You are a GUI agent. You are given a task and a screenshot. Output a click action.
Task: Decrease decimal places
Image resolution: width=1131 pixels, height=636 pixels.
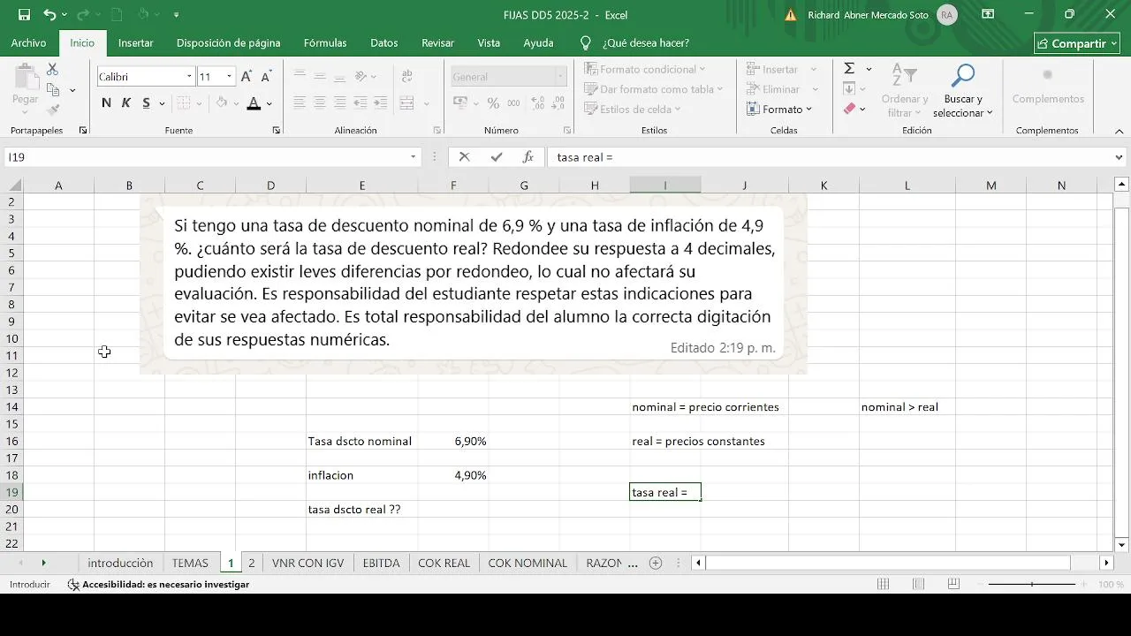(557, 103)
